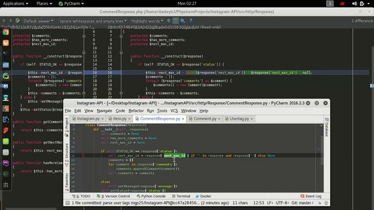374x210 pixels.
Task: Close the Usertag.py tab
Action: 252,119
